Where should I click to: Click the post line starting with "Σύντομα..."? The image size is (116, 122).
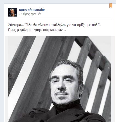click(54, 25)
